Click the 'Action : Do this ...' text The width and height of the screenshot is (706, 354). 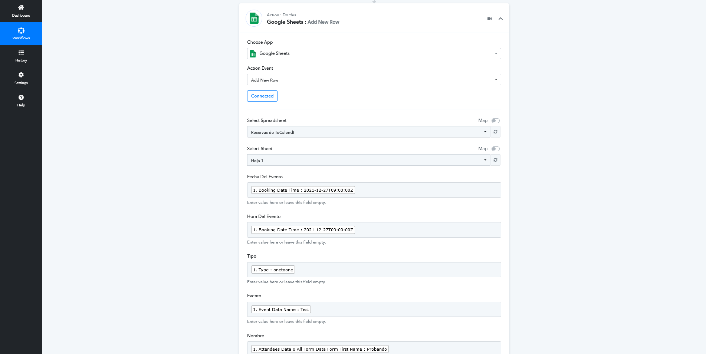tap(284, 15)
